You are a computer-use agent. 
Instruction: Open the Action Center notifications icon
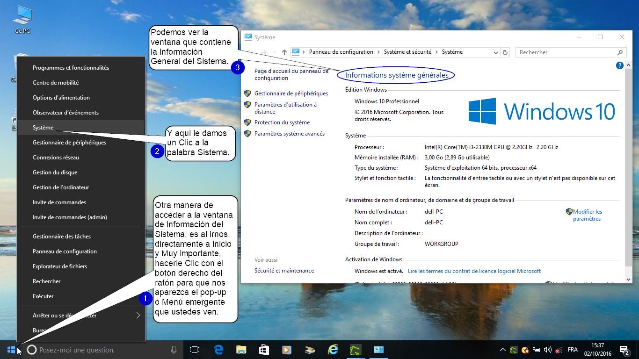pyautogui.click(x=624, y=350)
